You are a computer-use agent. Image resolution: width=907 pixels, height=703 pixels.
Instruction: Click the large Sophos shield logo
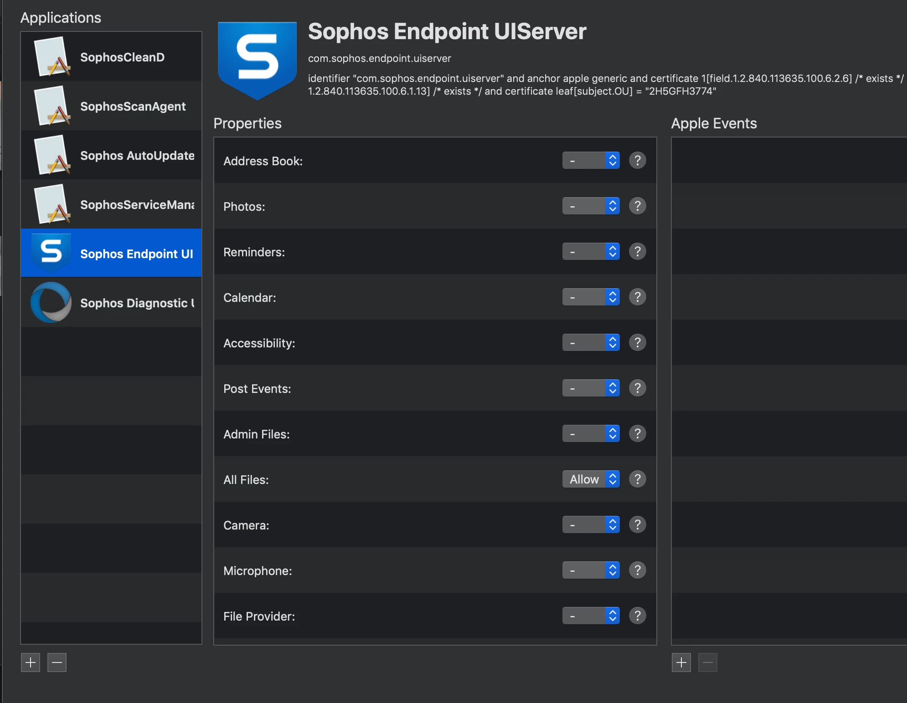257,61
